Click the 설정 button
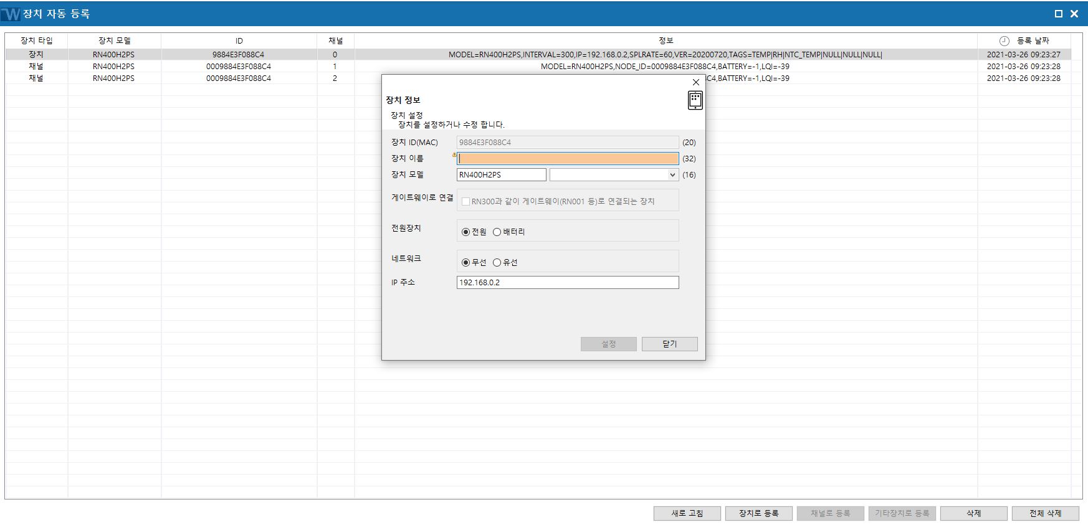The height and width of the screenshot is (530, 1088). click(609, 344)
